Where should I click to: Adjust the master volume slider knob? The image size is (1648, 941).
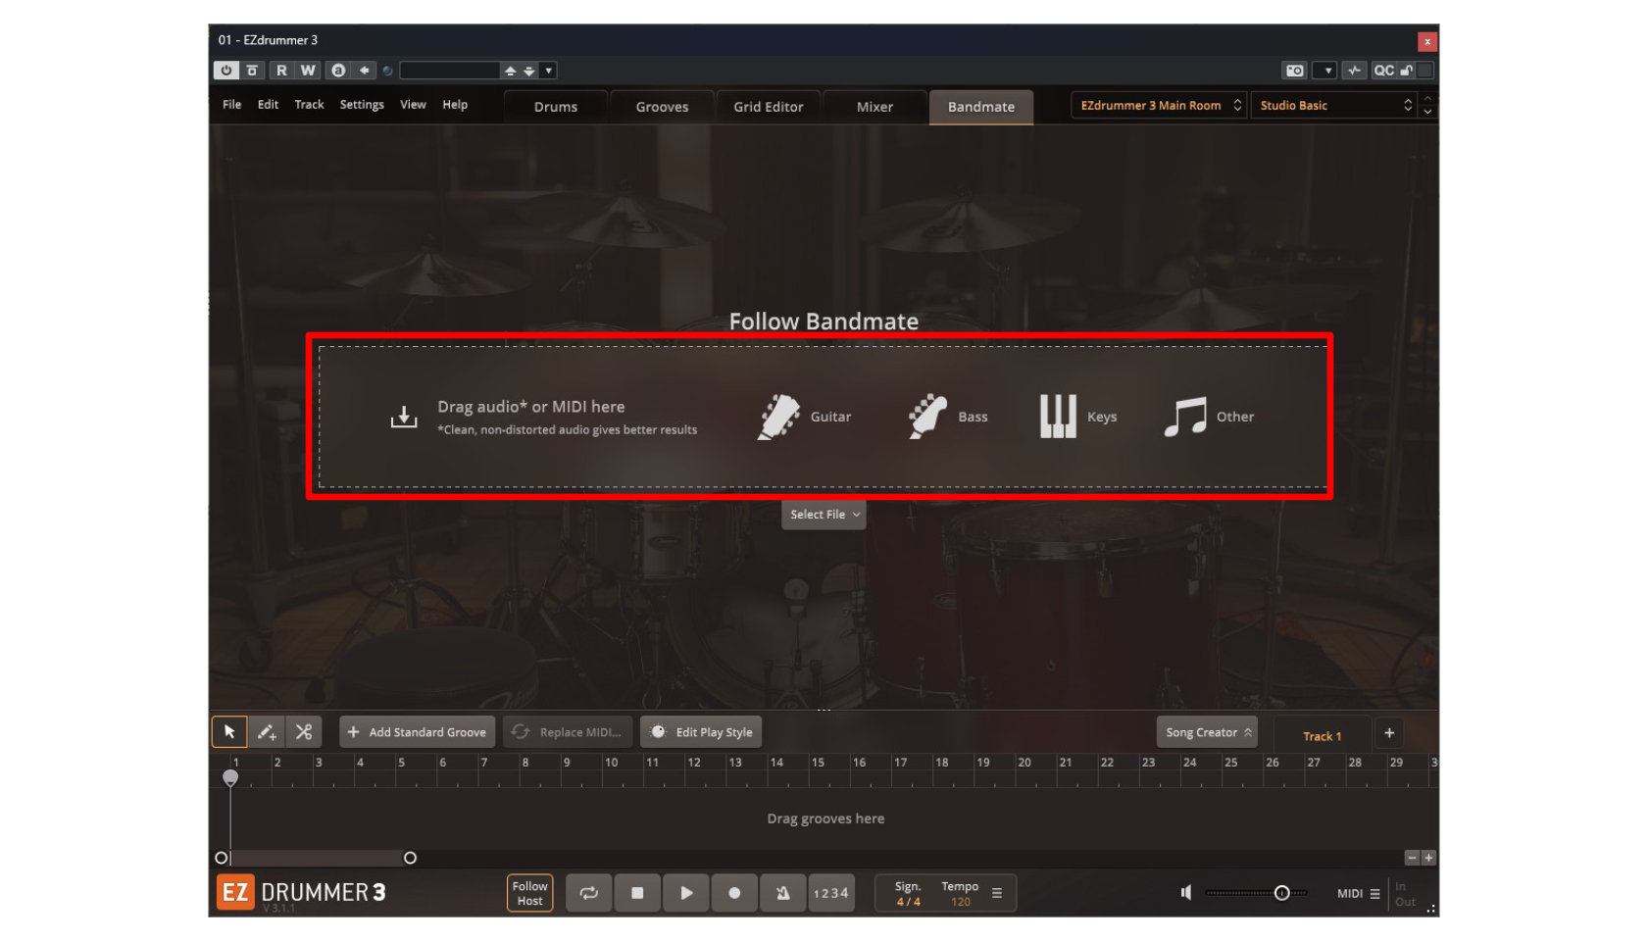coord(1281,893)
